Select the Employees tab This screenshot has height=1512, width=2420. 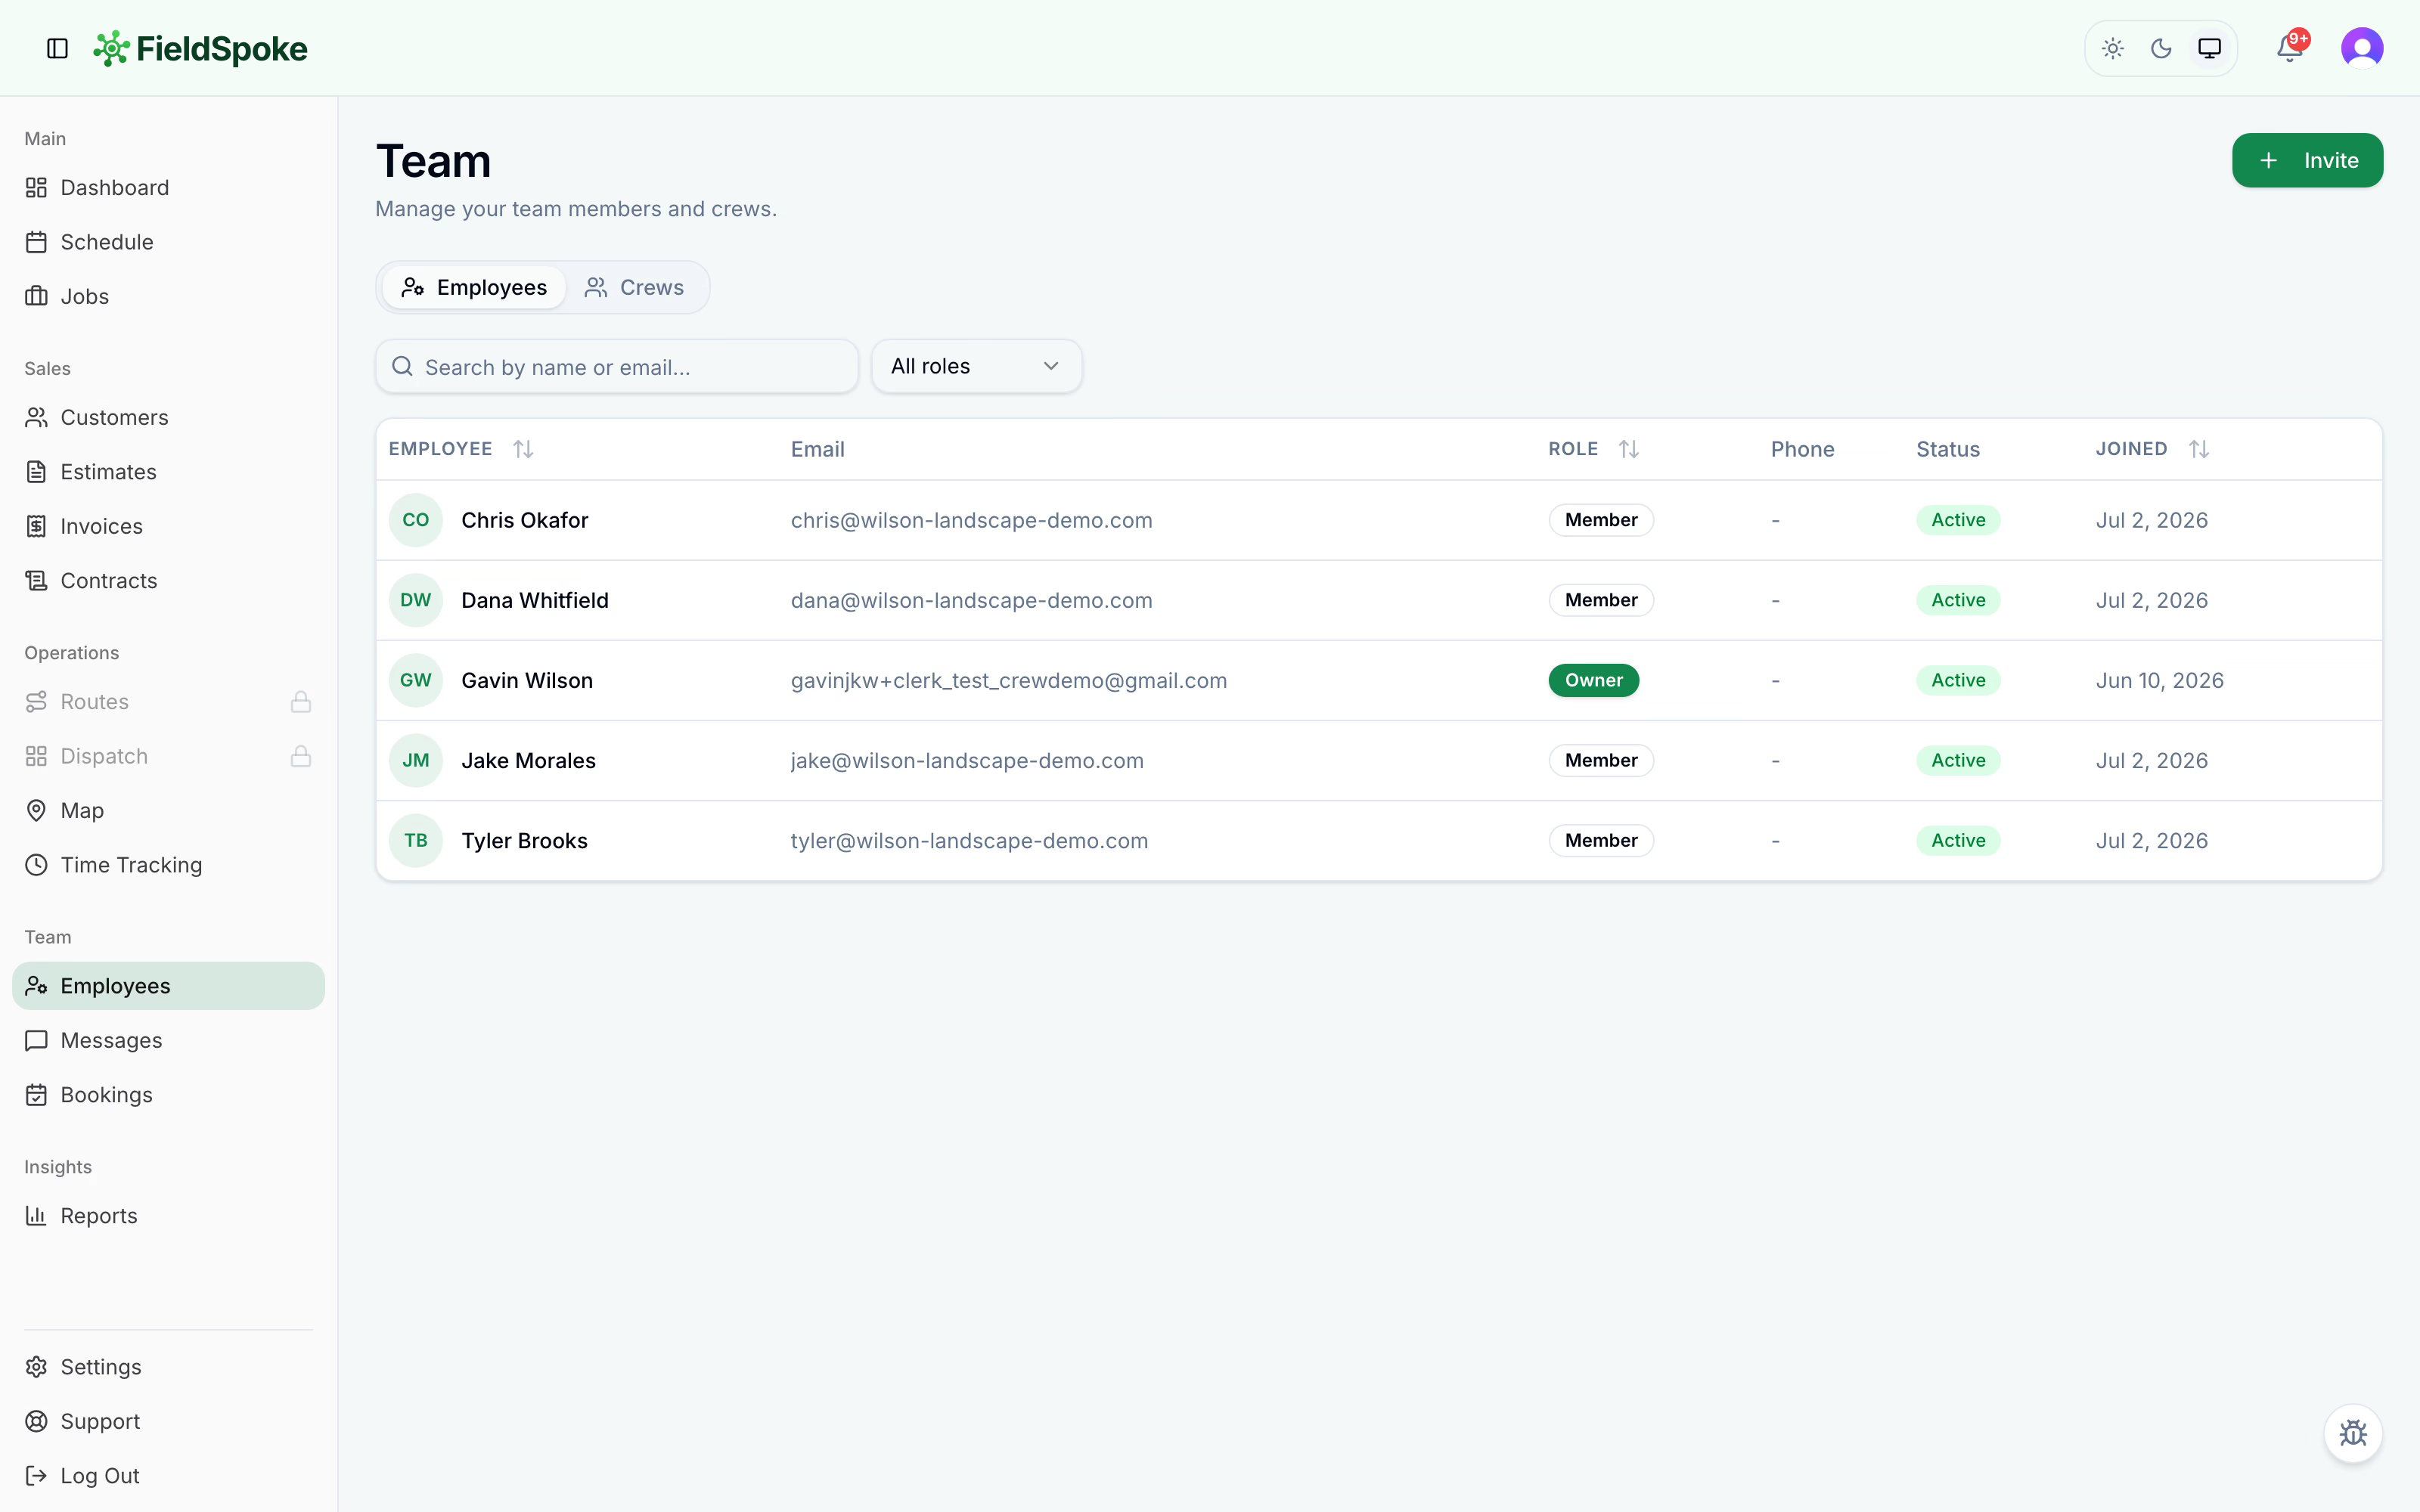tap(474, 287)
